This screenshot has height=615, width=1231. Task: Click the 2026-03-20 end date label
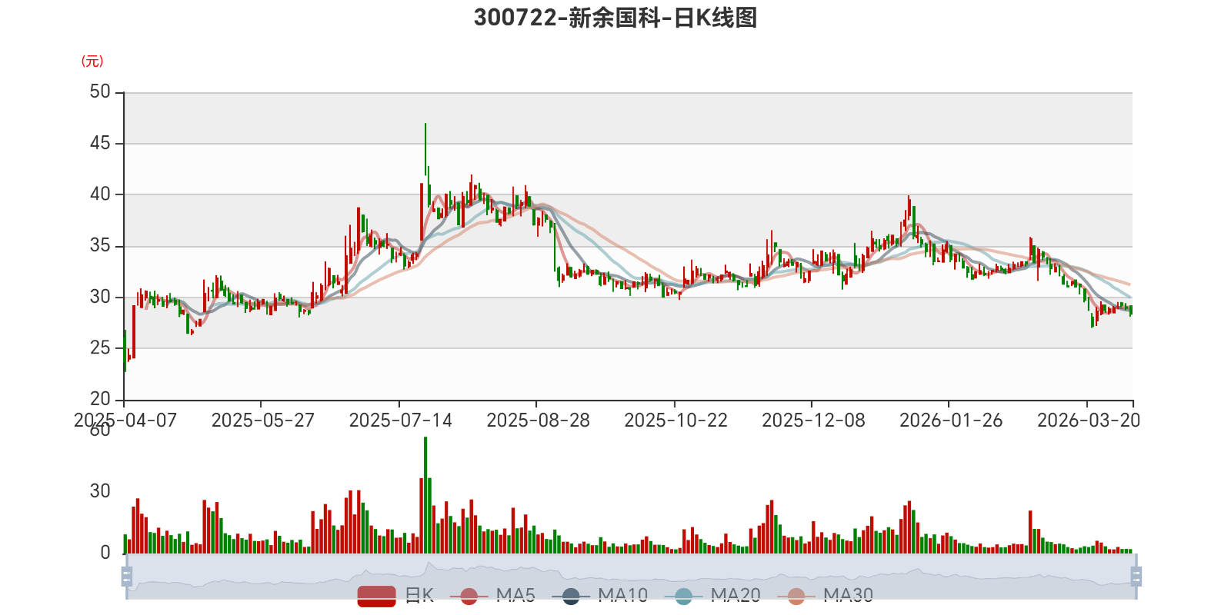tap(1089, 421)
